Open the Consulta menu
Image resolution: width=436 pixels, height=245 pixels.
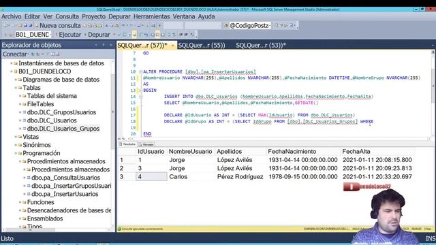pos(67,16)
